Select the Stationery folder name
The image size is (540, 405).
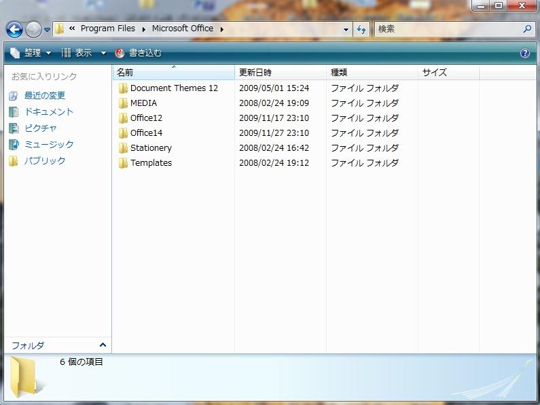(151, 148)
